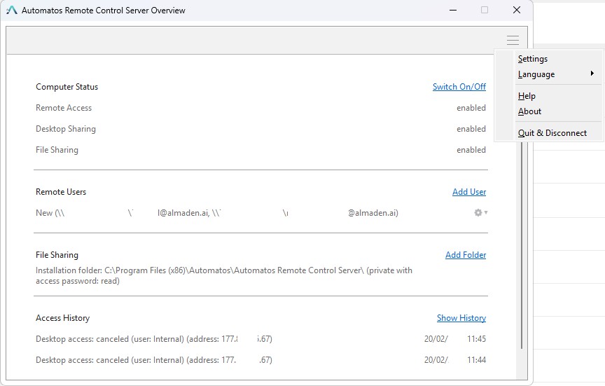Viewport: 605px width, 386px height.
Task: Expand the Language submenu arrow
Action: point(592,74)
